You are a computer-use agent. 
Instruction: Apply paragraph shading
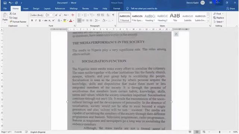coord(104,20)
